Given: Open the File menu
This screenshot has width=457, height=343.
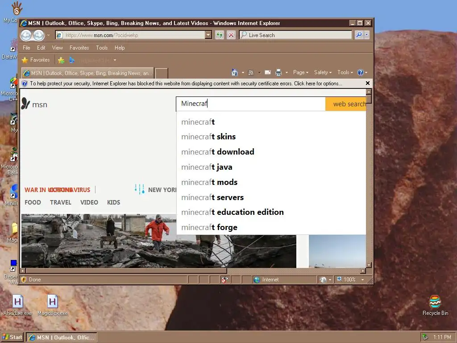Looking at the screenshot, I should click(26, 47).
